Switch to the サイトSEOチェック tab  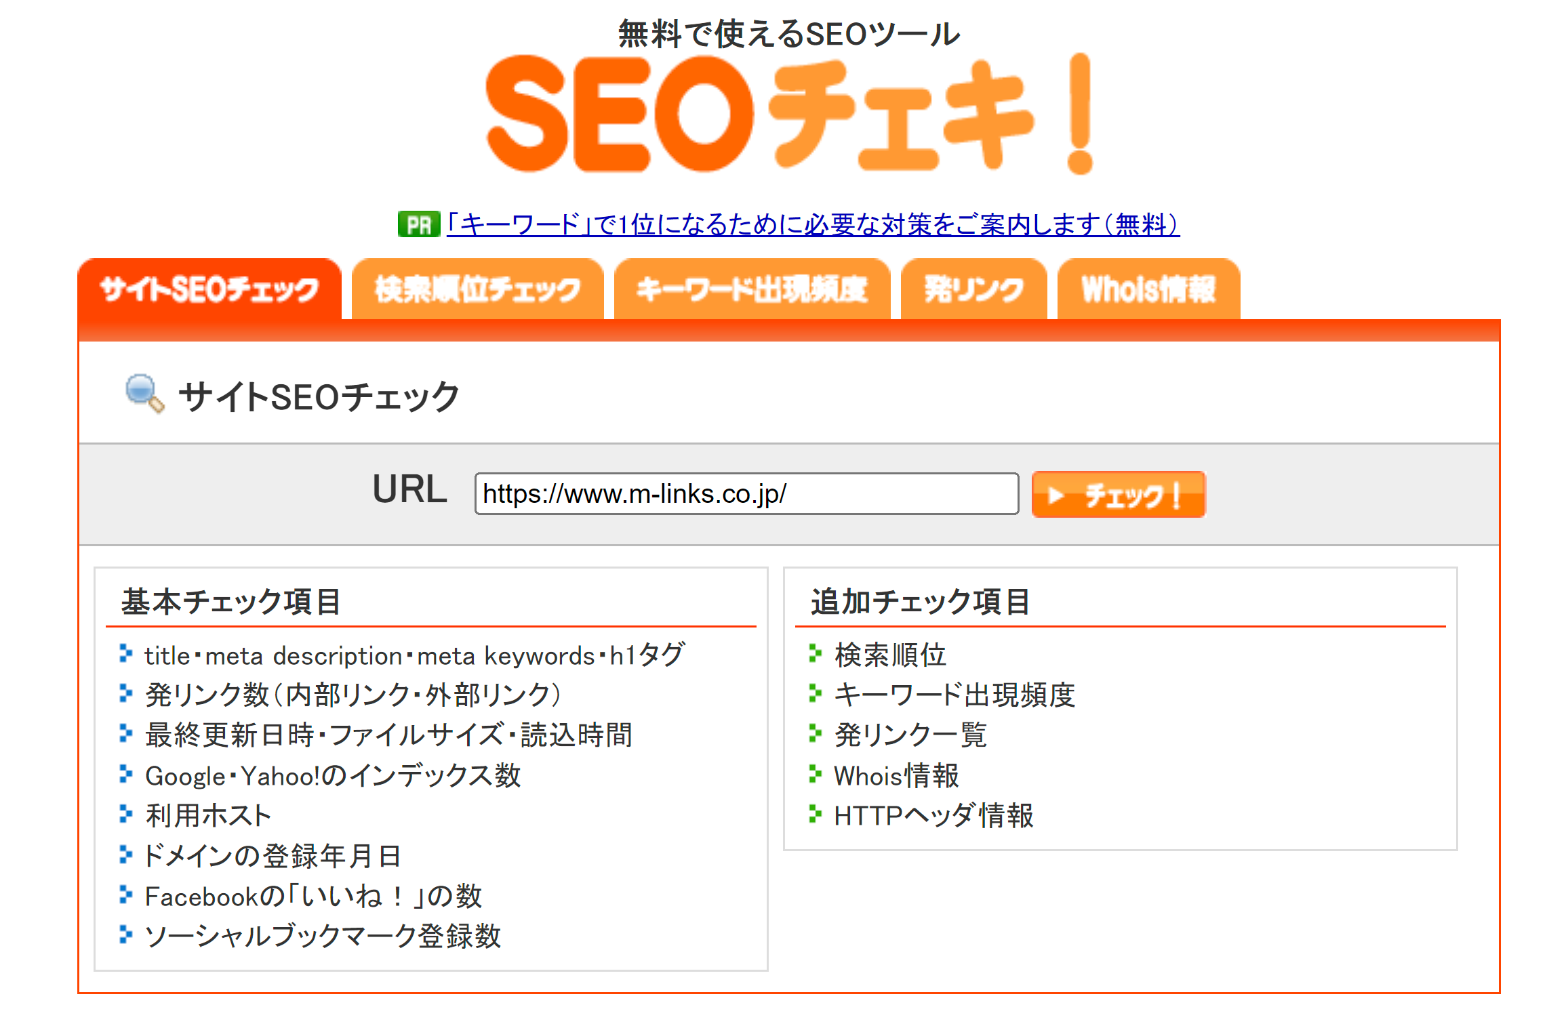click(x=209, y=289)
